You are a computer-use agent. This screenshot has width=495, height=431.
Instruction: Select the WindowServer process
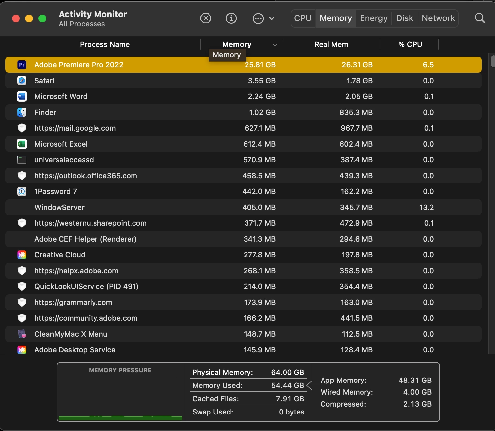point(59,207)
